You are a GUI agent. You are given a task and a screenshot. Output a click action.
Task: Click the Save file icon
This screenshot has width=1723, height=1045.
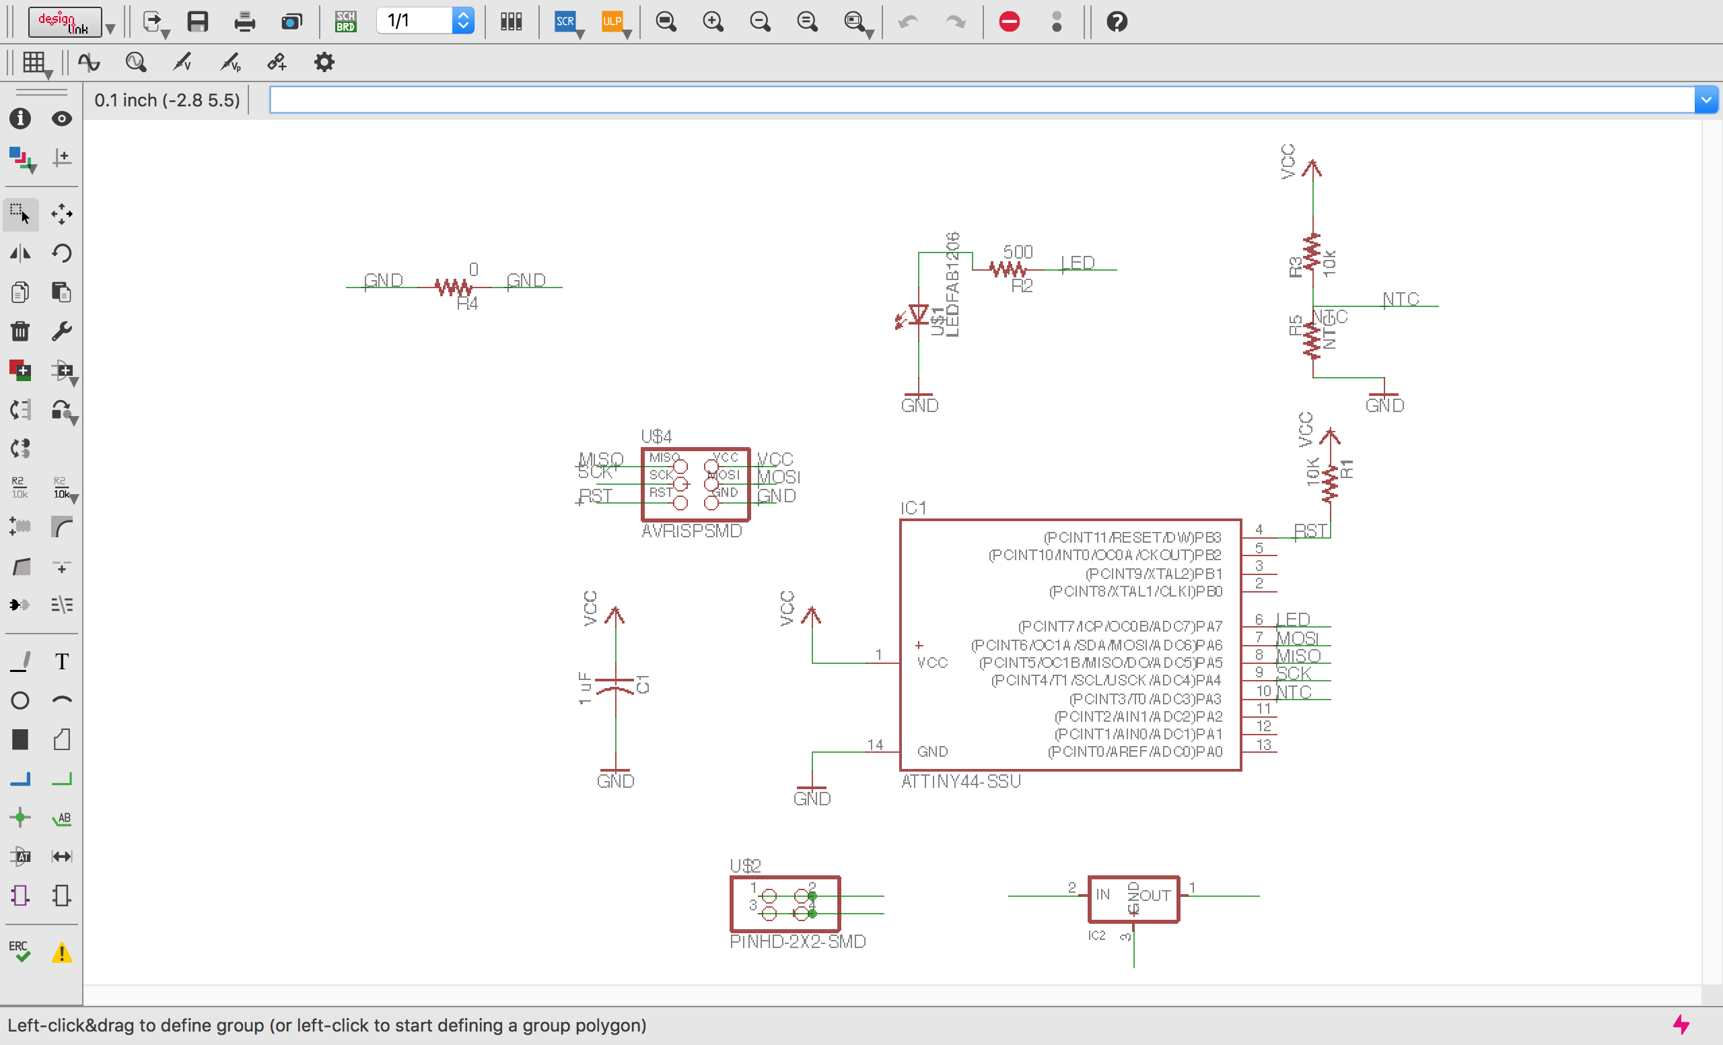198,22
